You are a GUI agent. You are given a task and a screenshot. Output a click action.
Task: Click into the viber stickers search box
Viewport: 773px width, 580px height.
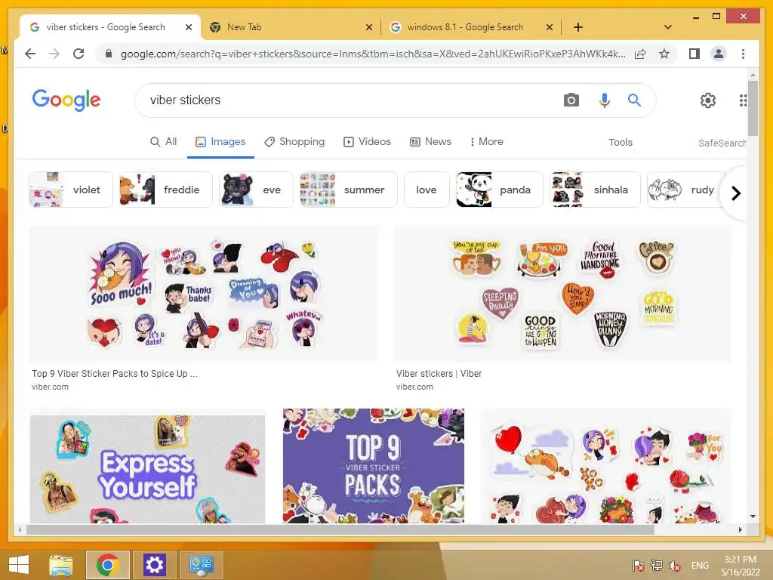pyautogui.click(x=345, y=100)
